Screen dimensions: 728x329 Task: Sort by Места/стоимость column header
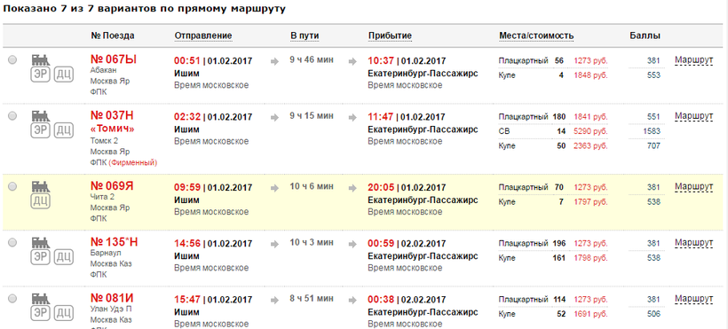point(536,36)
